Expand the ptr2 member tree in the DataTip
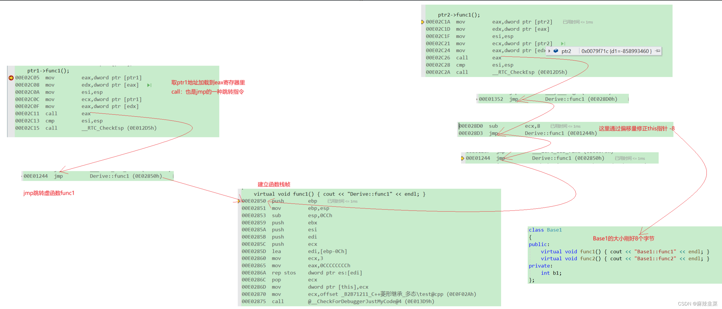This screenshot has width=722, height=309. pyautogui.click(x=549, y=51)
